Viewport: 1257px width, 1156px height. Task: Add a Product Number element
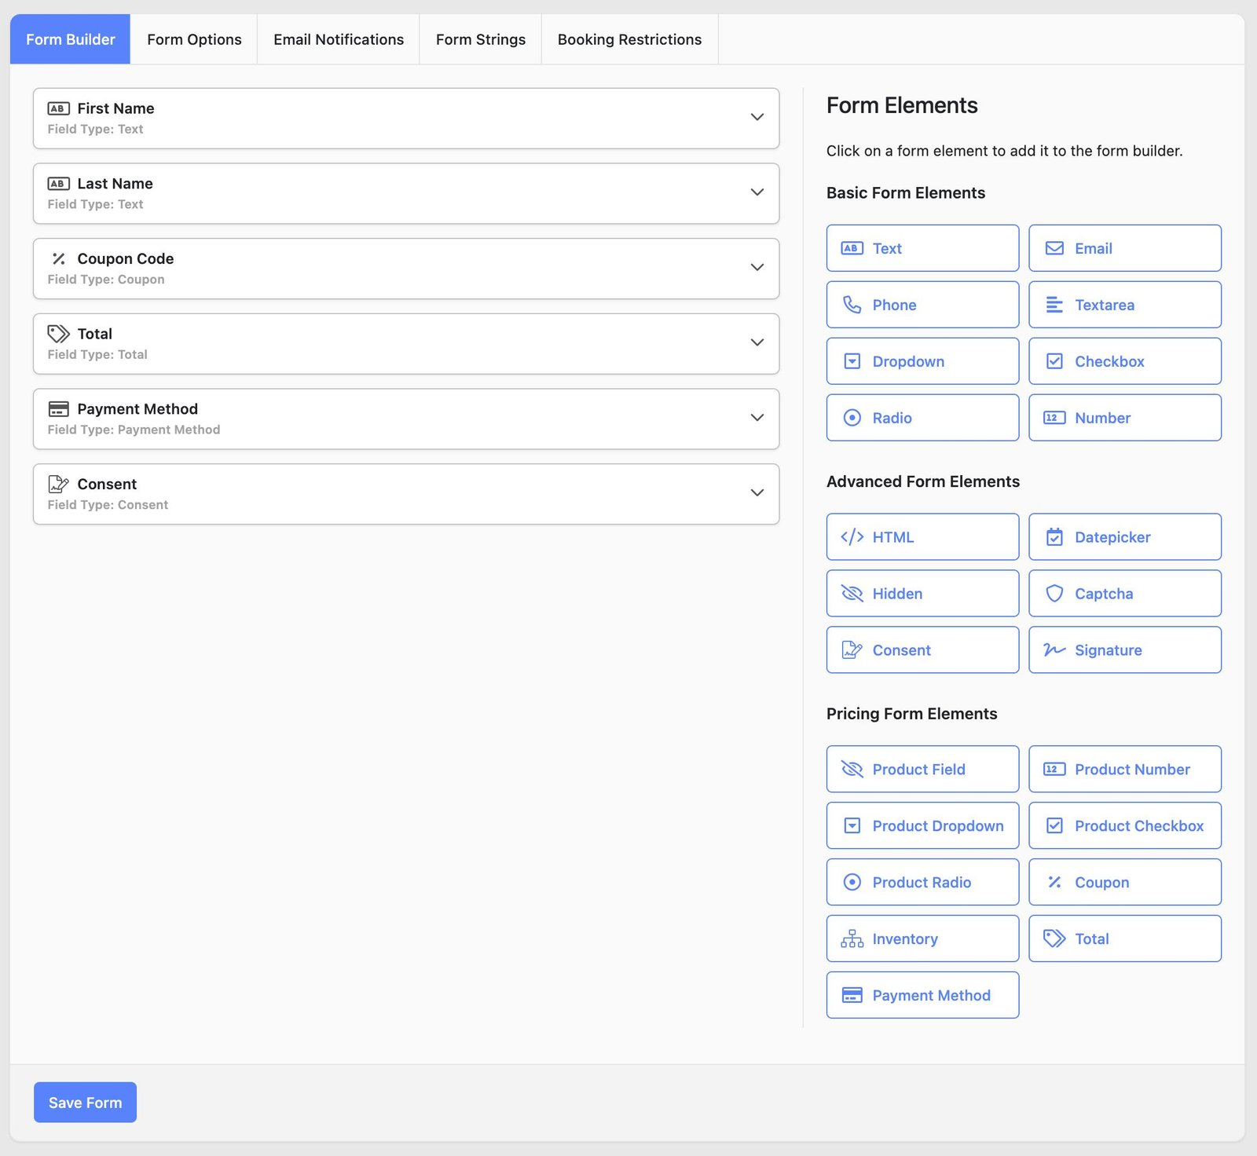1125,769
